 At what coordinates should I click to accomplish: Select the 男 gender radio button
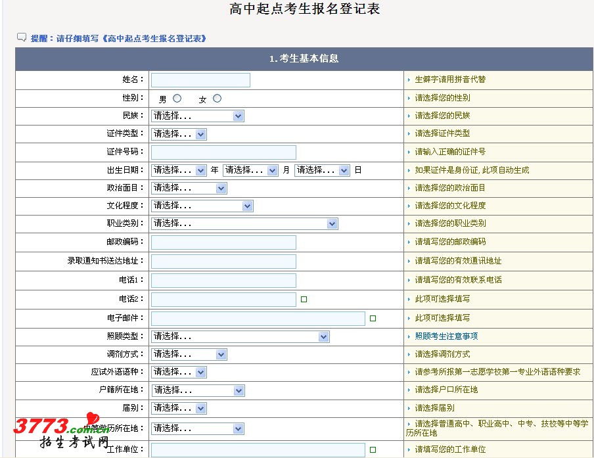(x=177, y=99)
